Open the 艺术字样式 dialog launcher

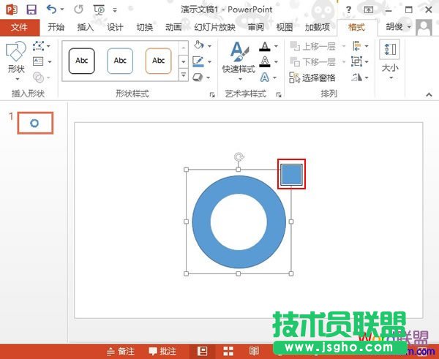point(279,95)
